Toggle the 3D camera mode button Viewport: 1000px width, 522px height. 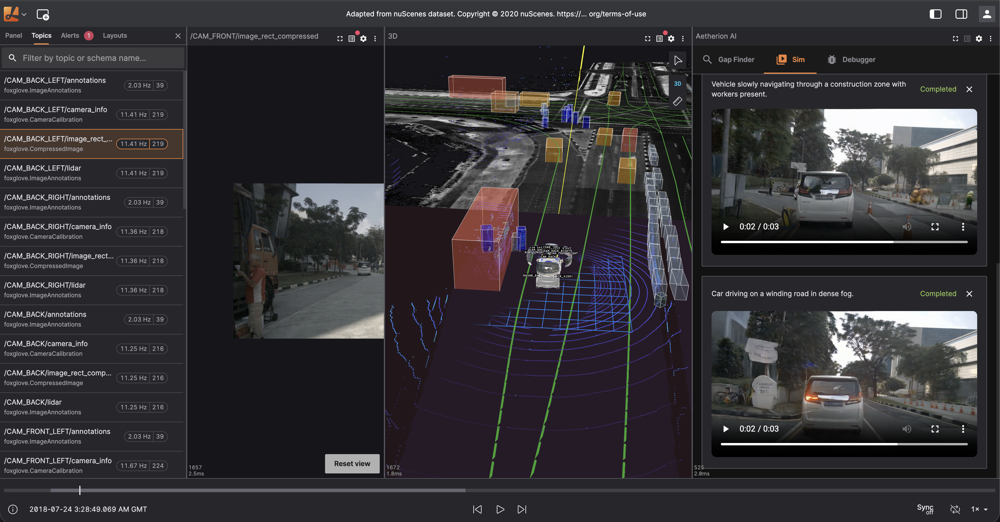pyautogui.click(x=677, y=84)
